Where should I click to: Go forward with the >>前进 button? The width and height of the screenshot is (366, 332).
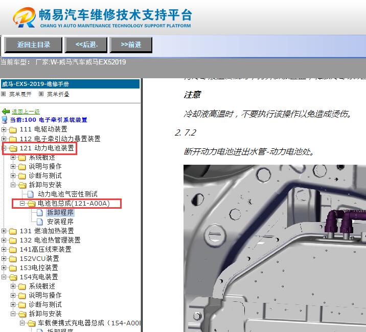point(131,45)
